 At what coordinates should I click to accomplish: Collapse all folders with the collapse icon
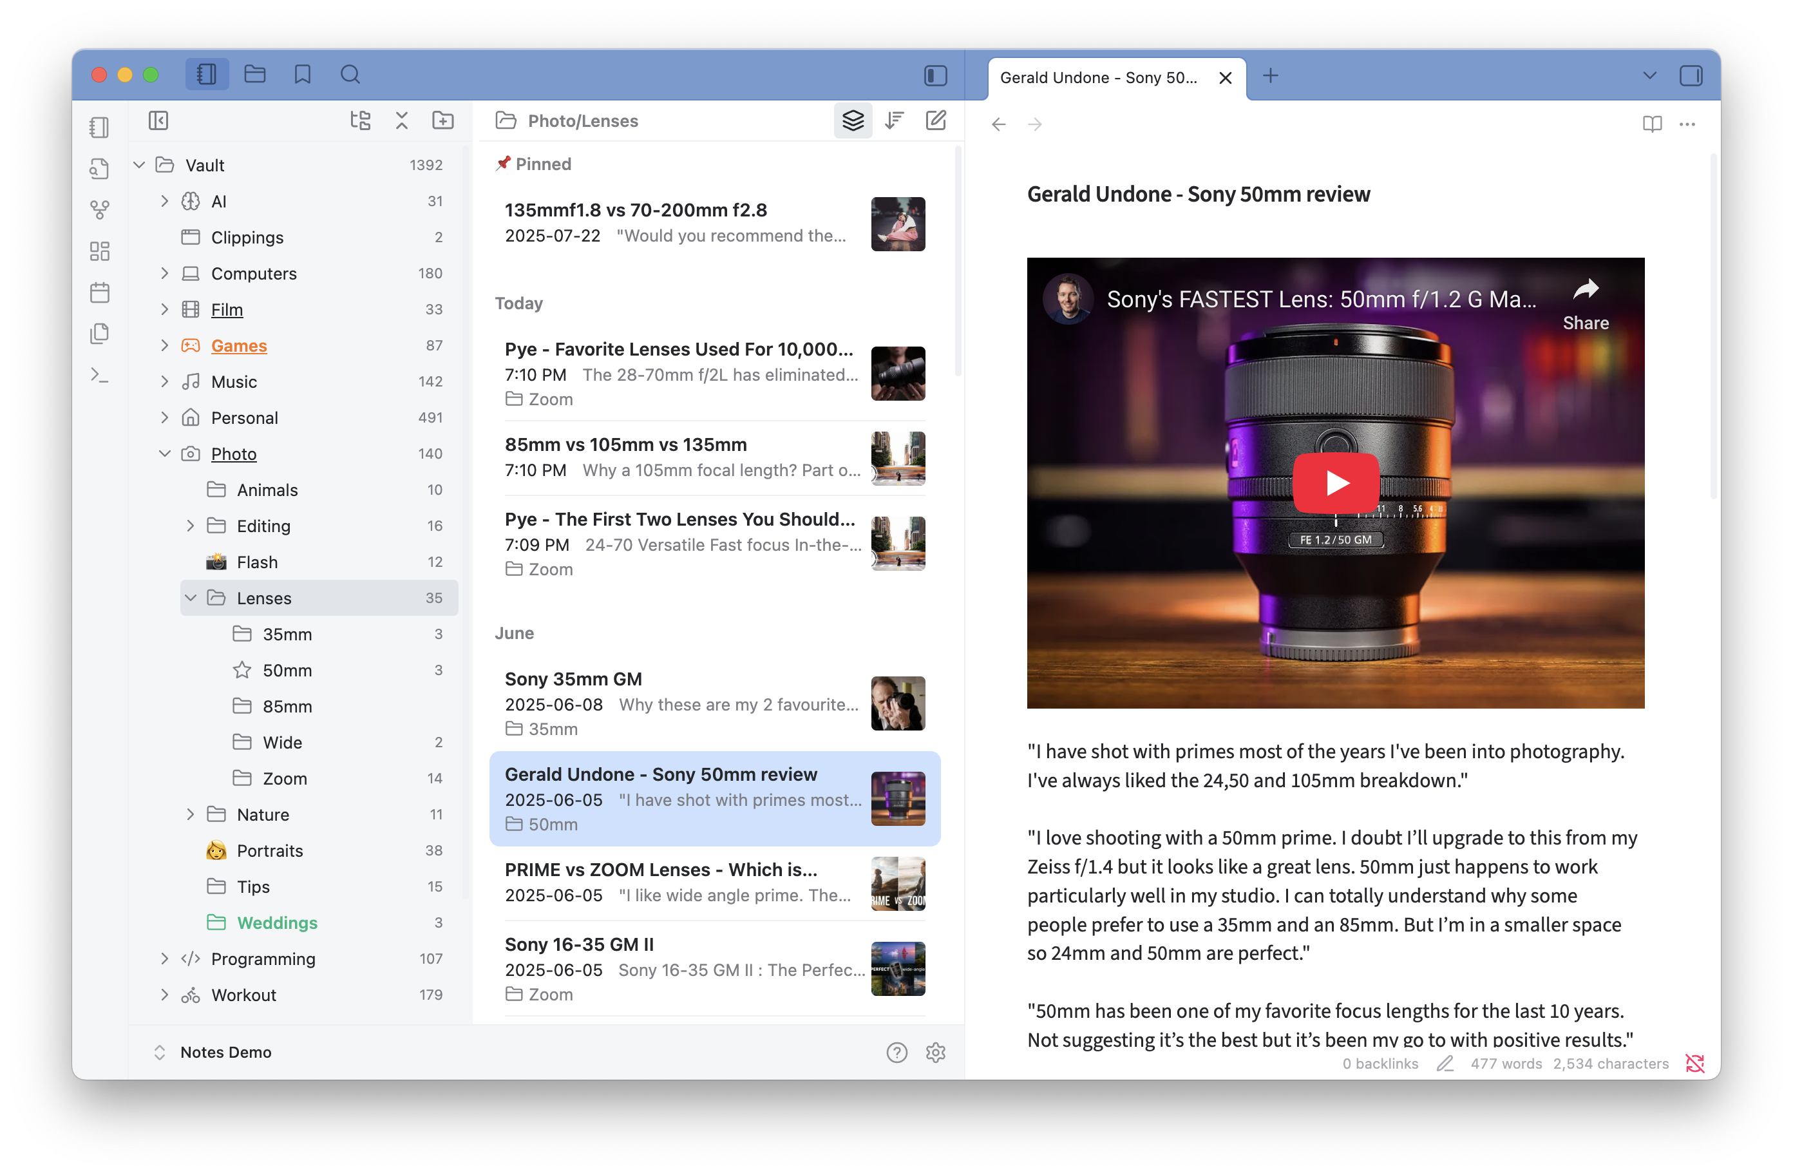401,120
